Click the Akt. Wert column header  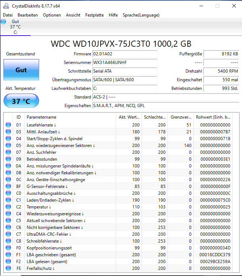tap(129, 117)
